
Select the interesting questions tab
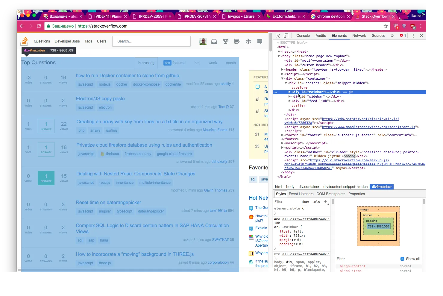(x=146, y=63)
